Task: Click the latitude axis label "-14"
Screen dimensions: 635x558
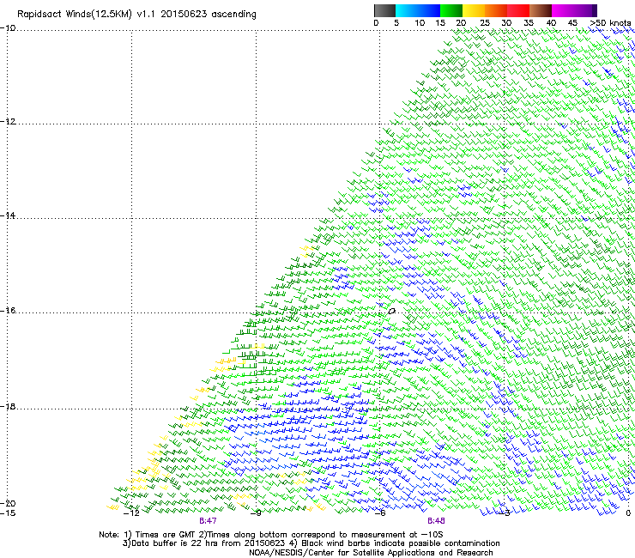Action: [x=8, y=215]
